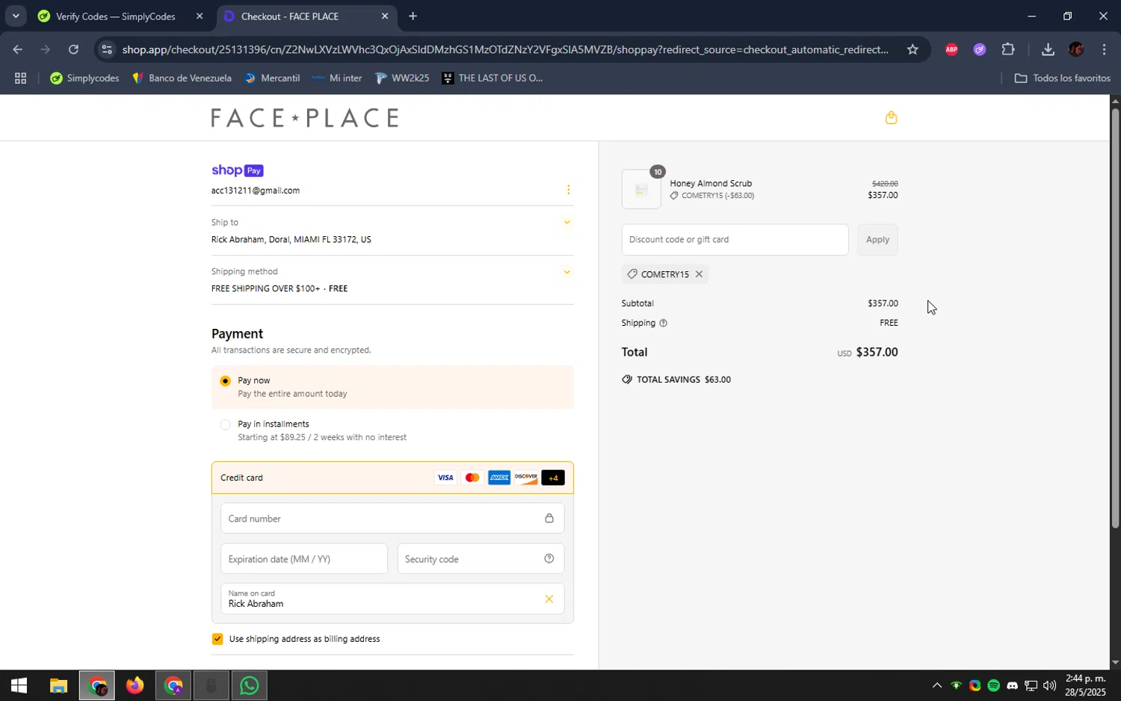This screenshot has width=1121, height=701.
Task: Click the volume speaker tray icon
Action: click(x=1049, y=686)
